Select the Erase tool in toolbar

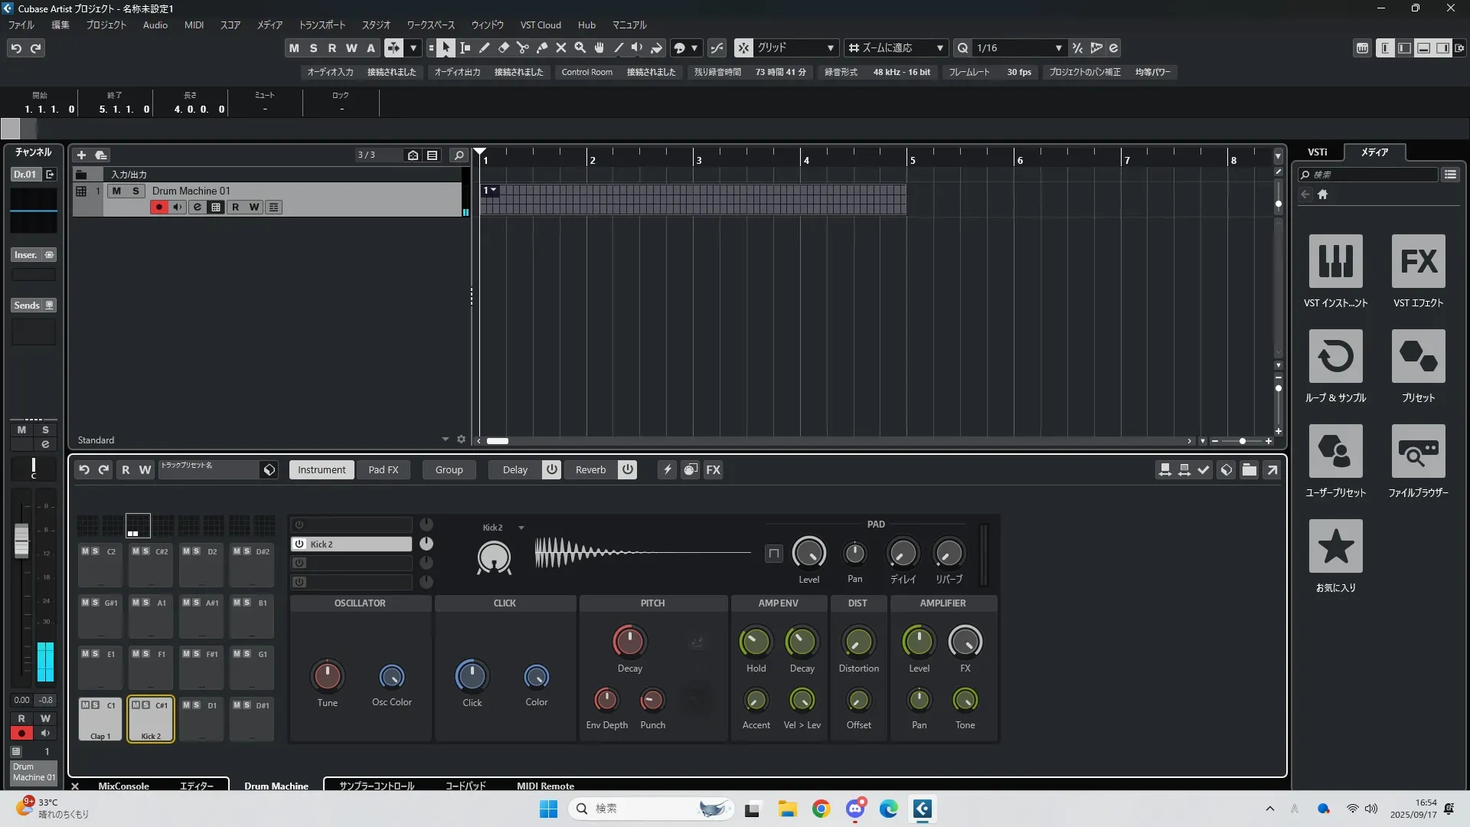tap(504, 48)
